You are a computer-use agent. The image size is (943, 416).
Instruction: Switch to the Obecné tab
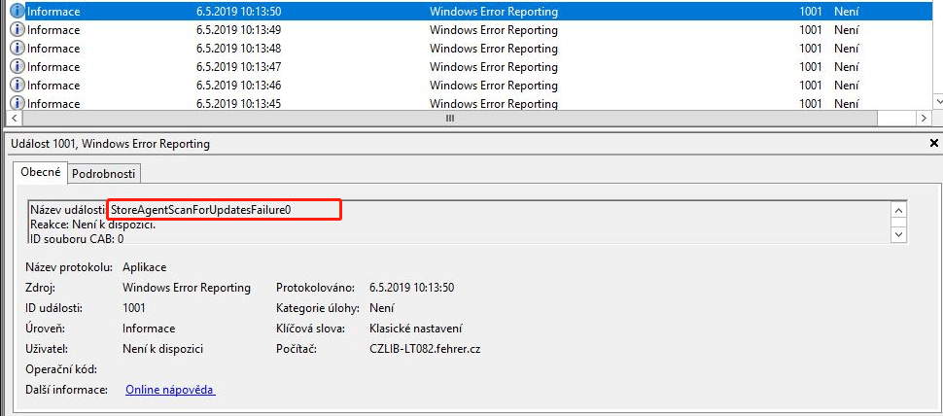(41, 173)
